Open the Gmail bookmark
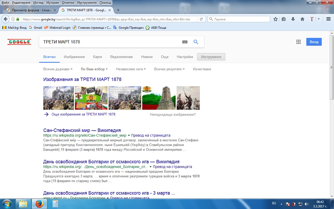This screenshot has width=334, height=209. [x=35, y=27]
